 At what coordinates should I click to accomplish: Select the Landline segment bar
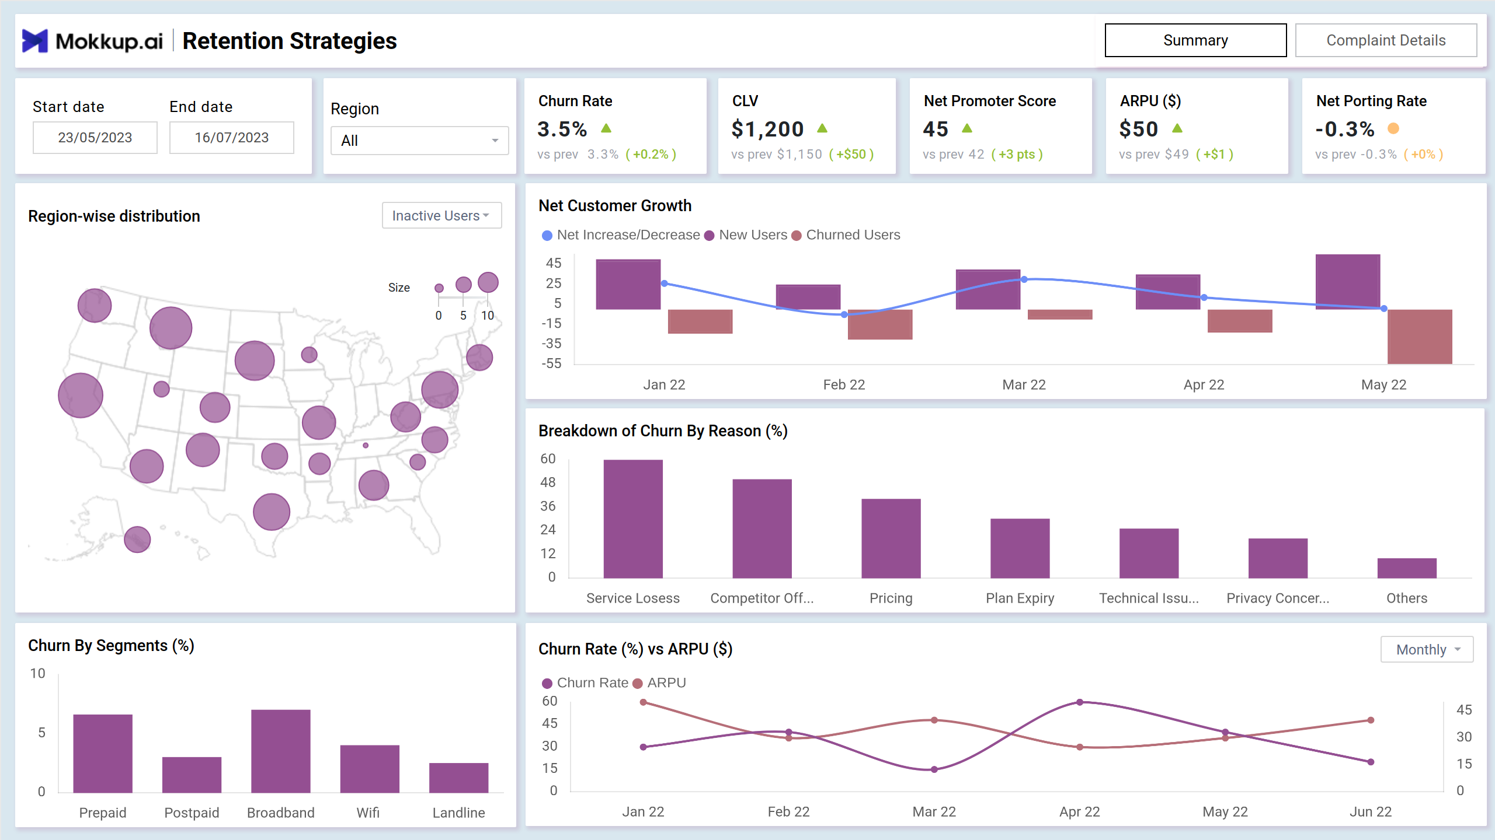point(459,778)
